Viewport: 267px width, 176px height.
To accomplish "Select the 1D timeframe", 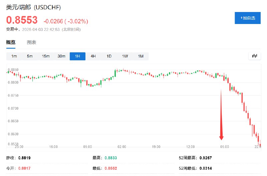I will coord(109,56).
